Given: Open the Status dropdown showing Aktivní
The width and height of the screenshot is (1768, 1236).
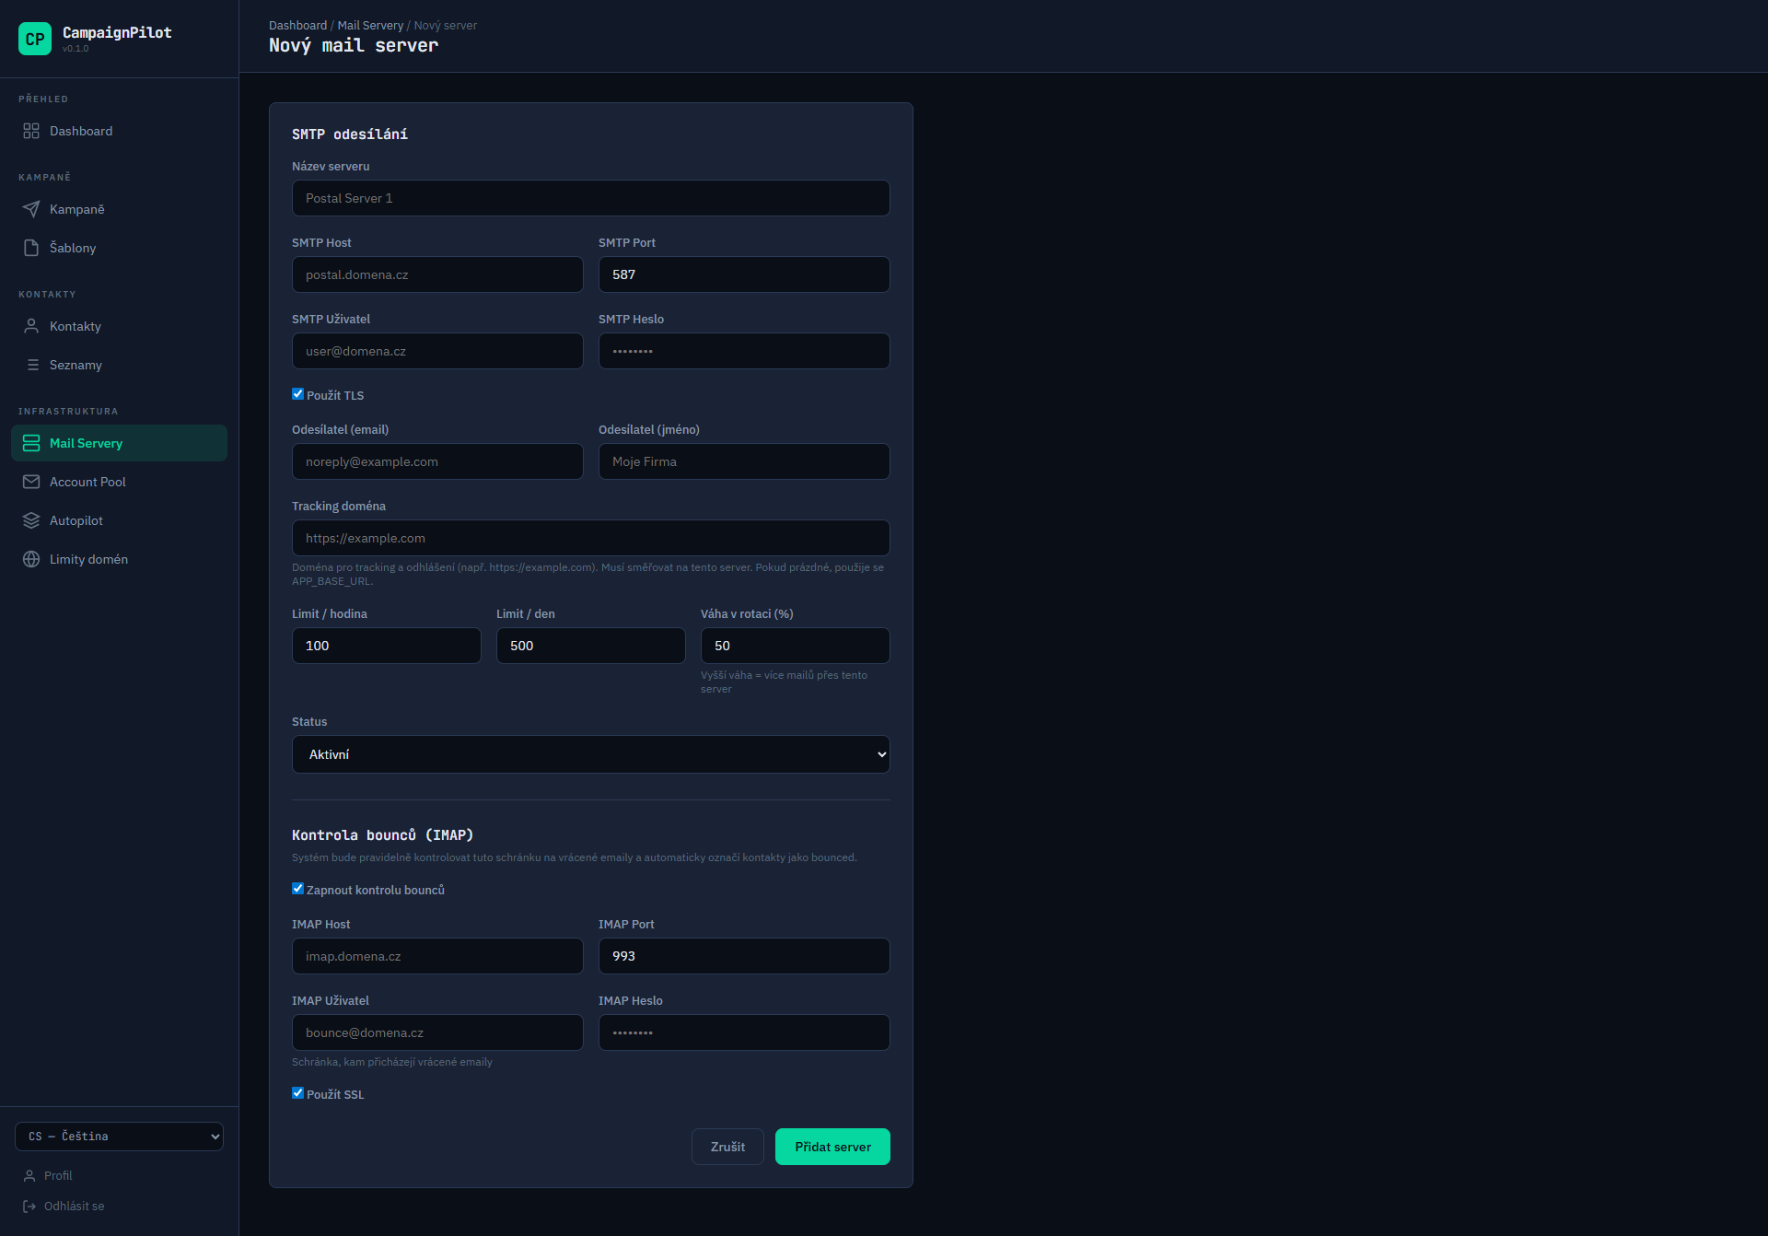Looking at the screenshot, I should pos(591,754).
